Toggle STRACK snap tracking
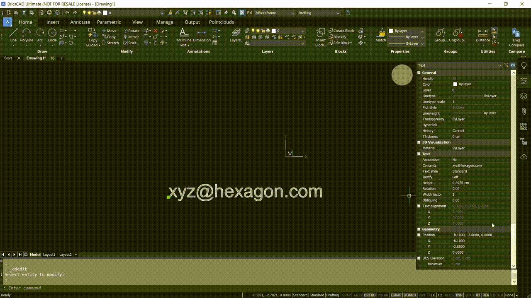 pyautogui.click(x=410, y=295)
